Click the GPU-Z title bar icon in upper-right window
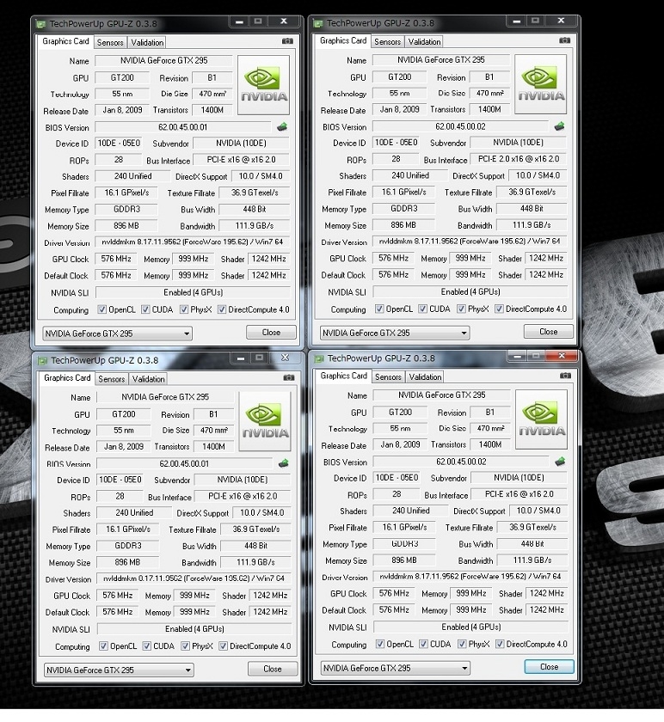664x722 pixels. (318, 23)
